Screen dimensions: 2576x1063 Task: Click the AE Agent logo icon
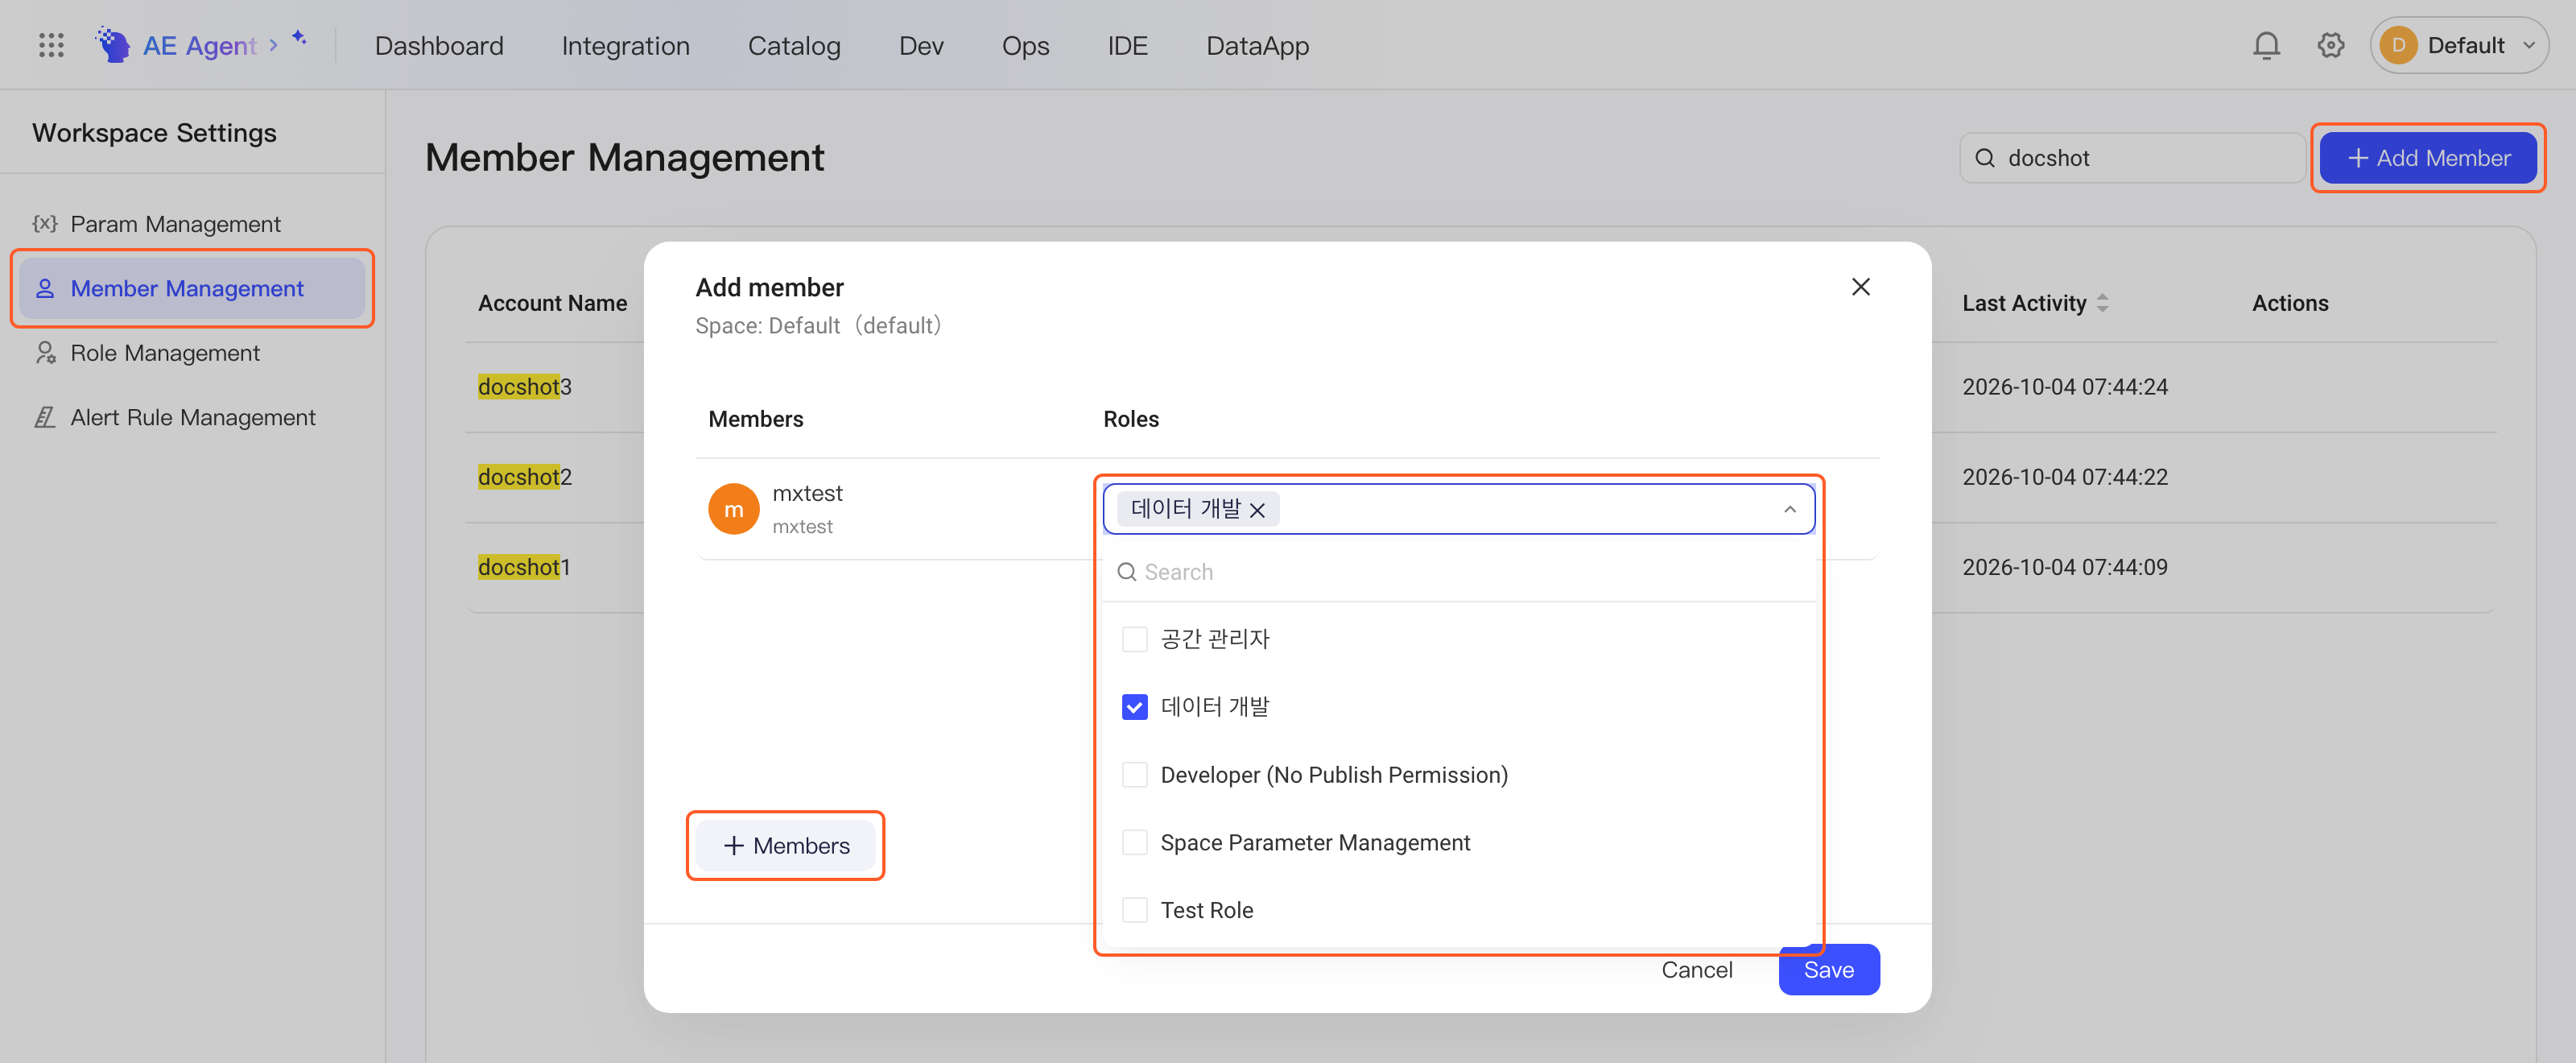(113, 45)
